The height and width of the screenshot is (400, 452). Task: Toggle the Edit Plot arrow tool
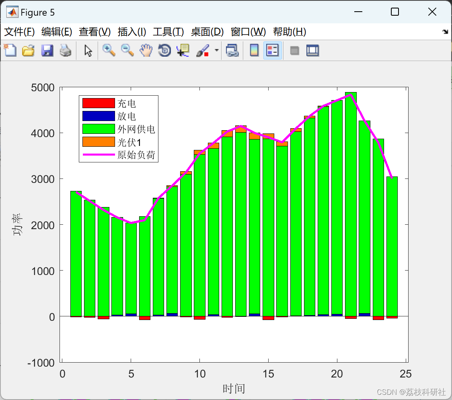(88, 50)
